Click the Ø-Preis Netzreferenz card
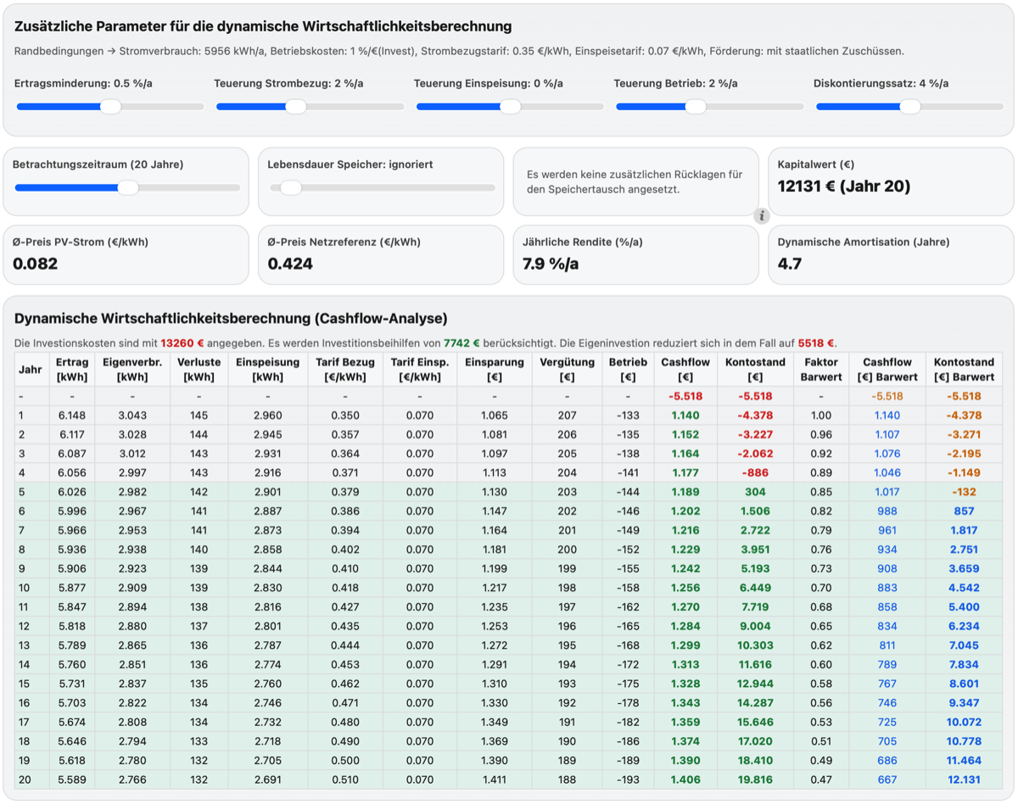 [381, 254]
